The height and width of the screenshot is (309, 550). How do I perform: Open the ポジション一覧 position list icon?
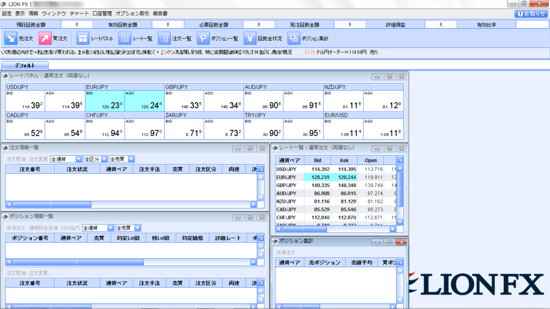203,38
